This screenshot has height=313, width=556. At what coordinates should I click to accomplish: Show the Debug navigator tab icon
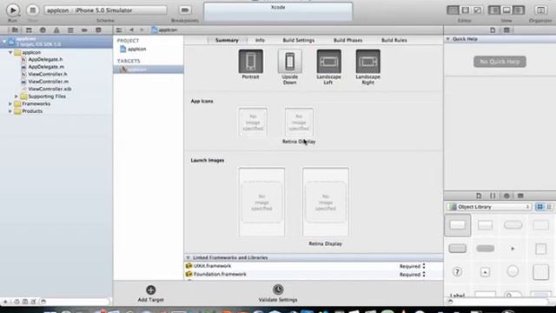[x=70, y=30]
